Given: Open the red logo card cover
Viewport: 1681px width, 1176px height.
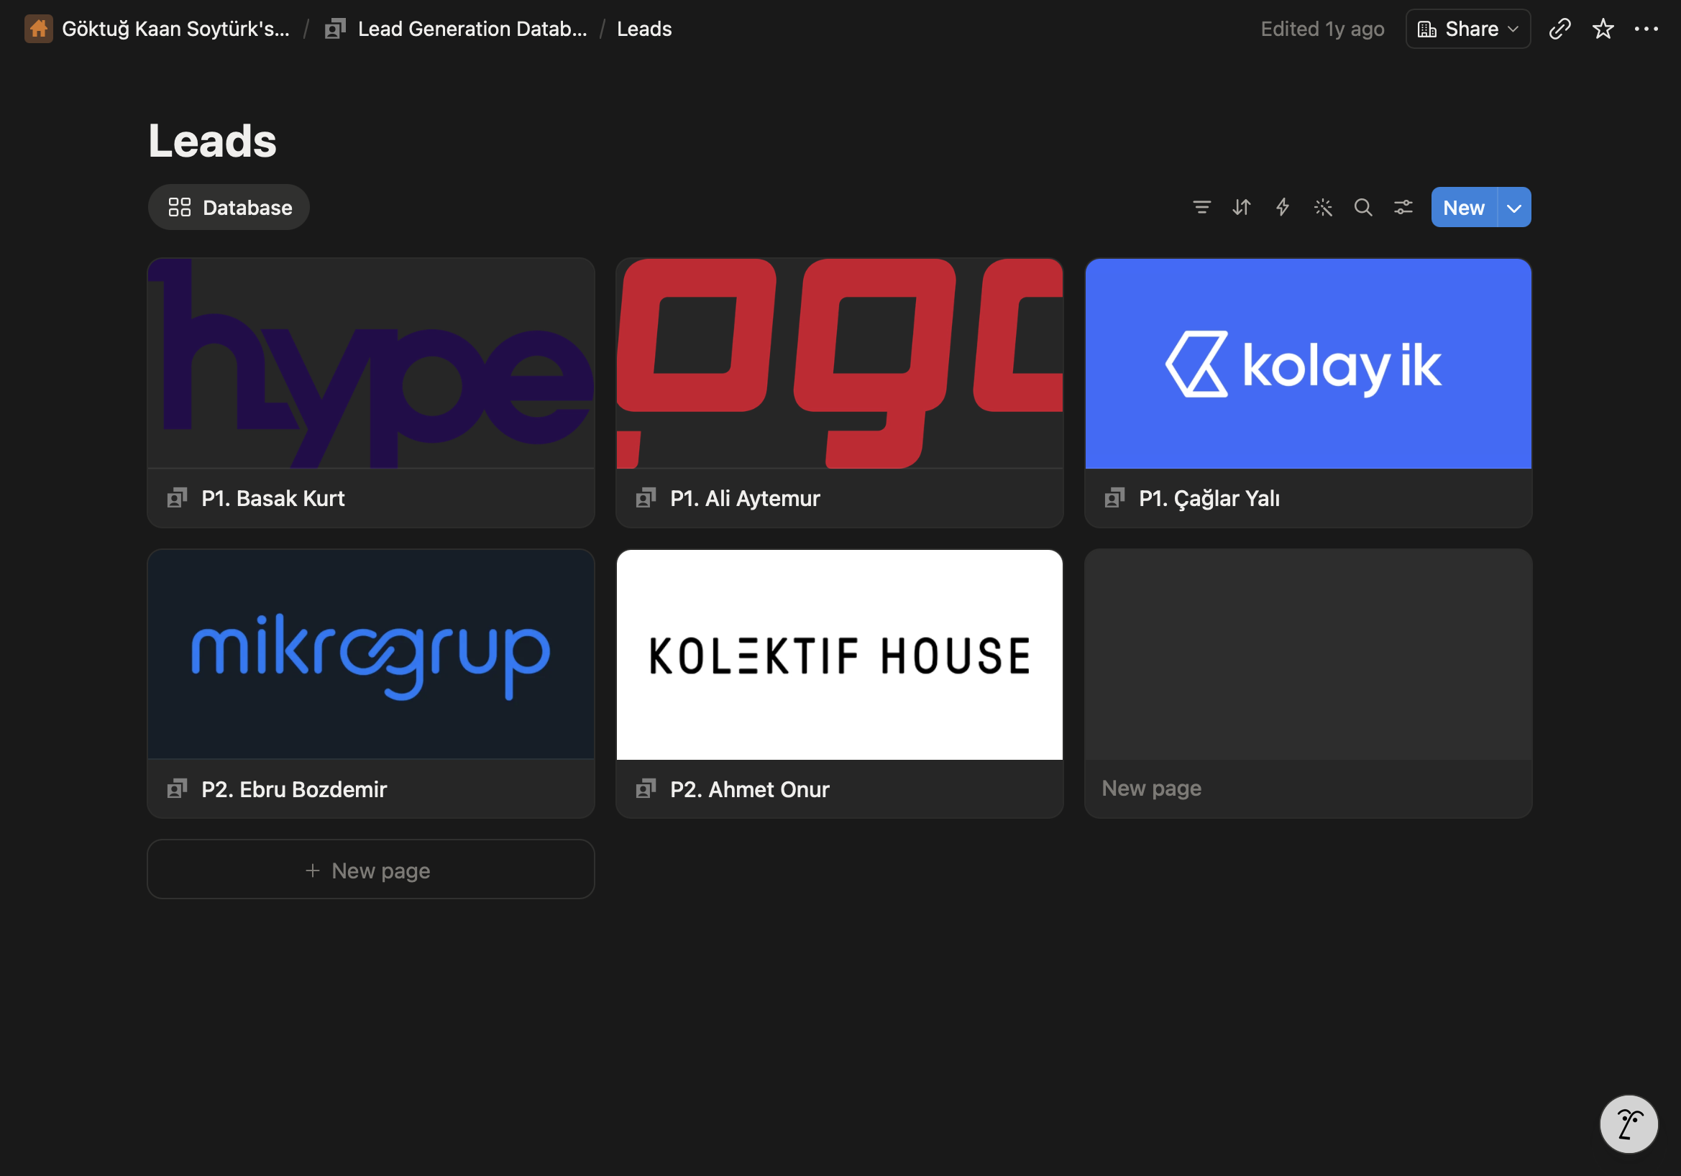Looking at the screenshot, I should click(840, 364).
